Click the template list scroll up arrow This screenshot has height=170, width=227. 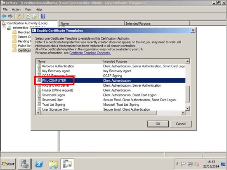point(187,61)
